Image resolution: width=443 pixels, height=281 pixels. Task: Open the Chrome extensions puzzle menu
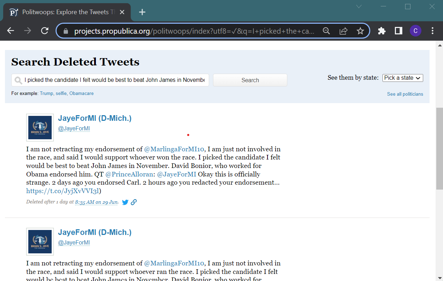(x=381, y=31)
